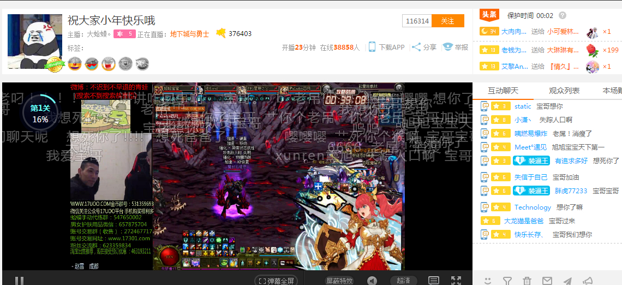Click the gold Verified badge on avatar

(x=55, y=65)
